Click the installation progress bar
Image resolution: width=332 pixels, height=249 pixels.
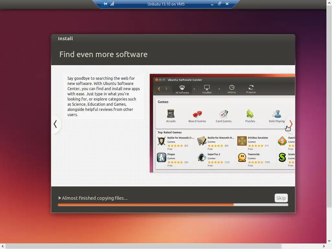(x=173, y=205)
